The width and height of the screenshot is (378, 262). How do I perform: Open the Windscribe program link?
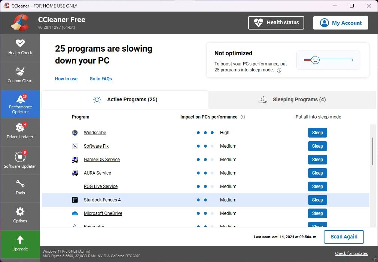(x=95, y=133)
